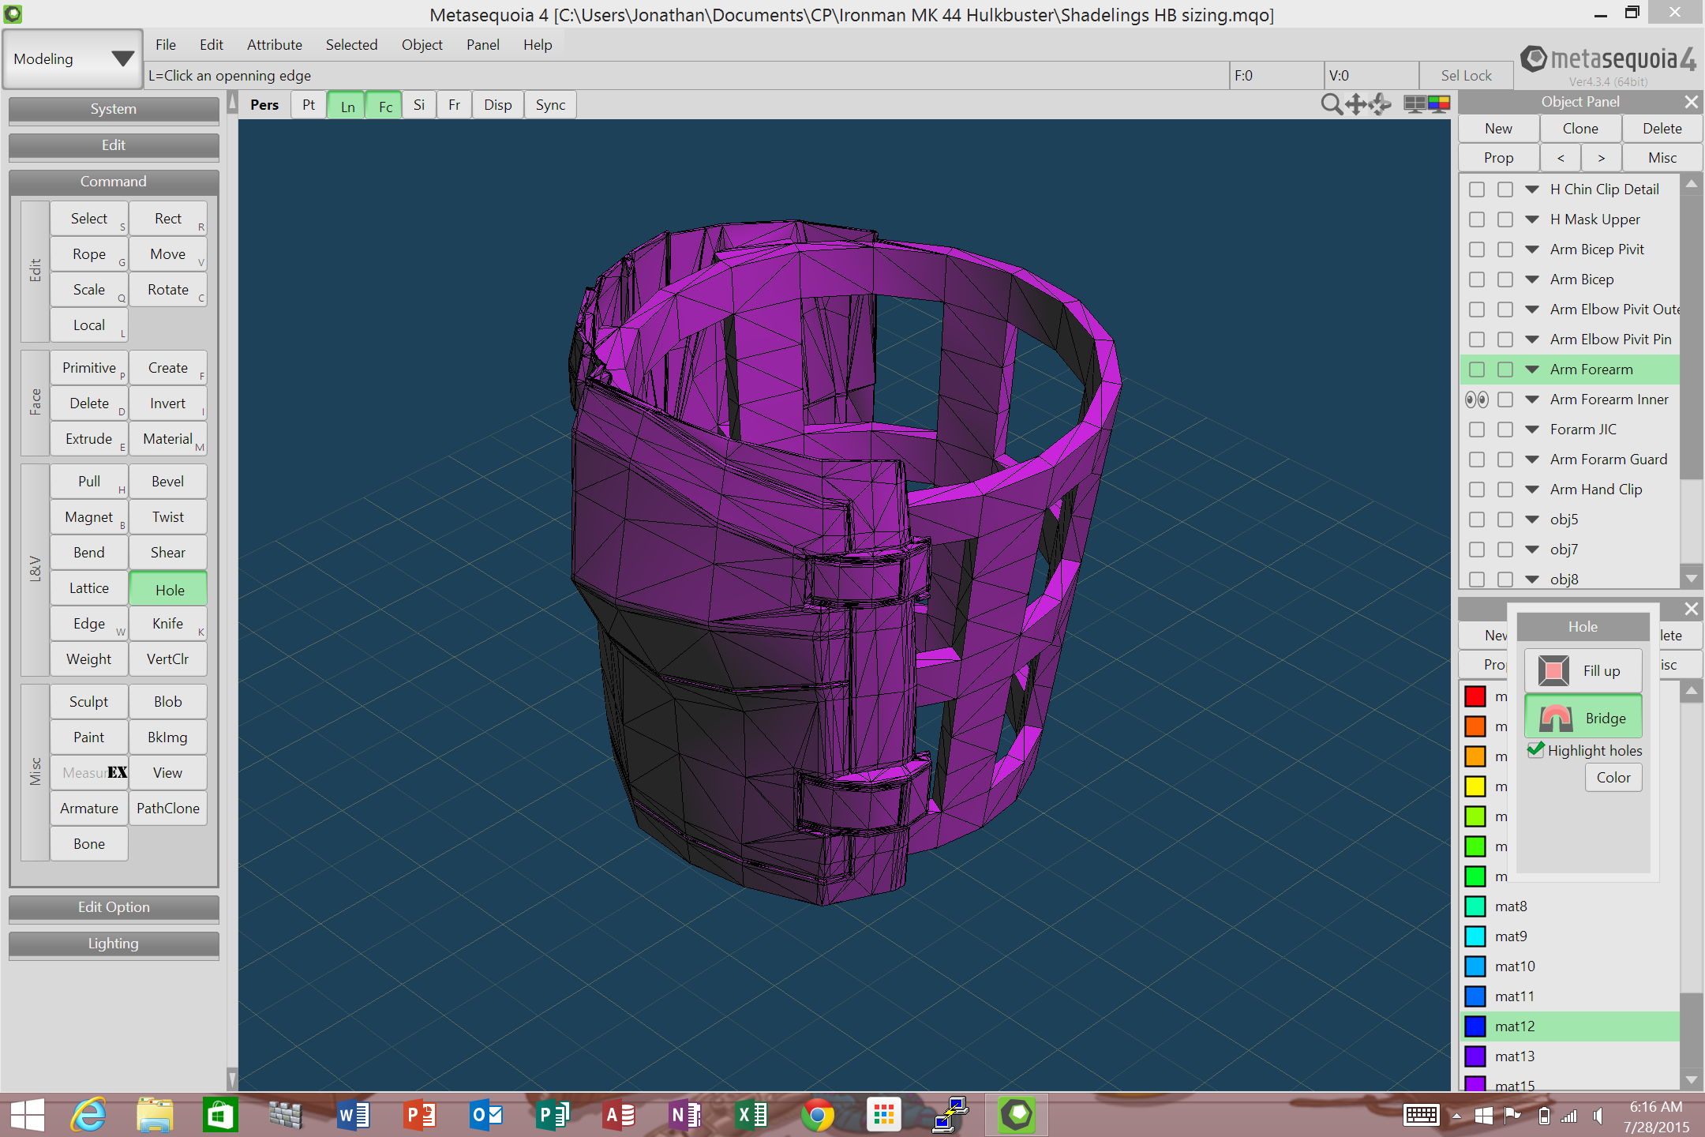Open Excel from the taskbar
This screenshot has width=1705, height=1137.
tap(751, 1115)
